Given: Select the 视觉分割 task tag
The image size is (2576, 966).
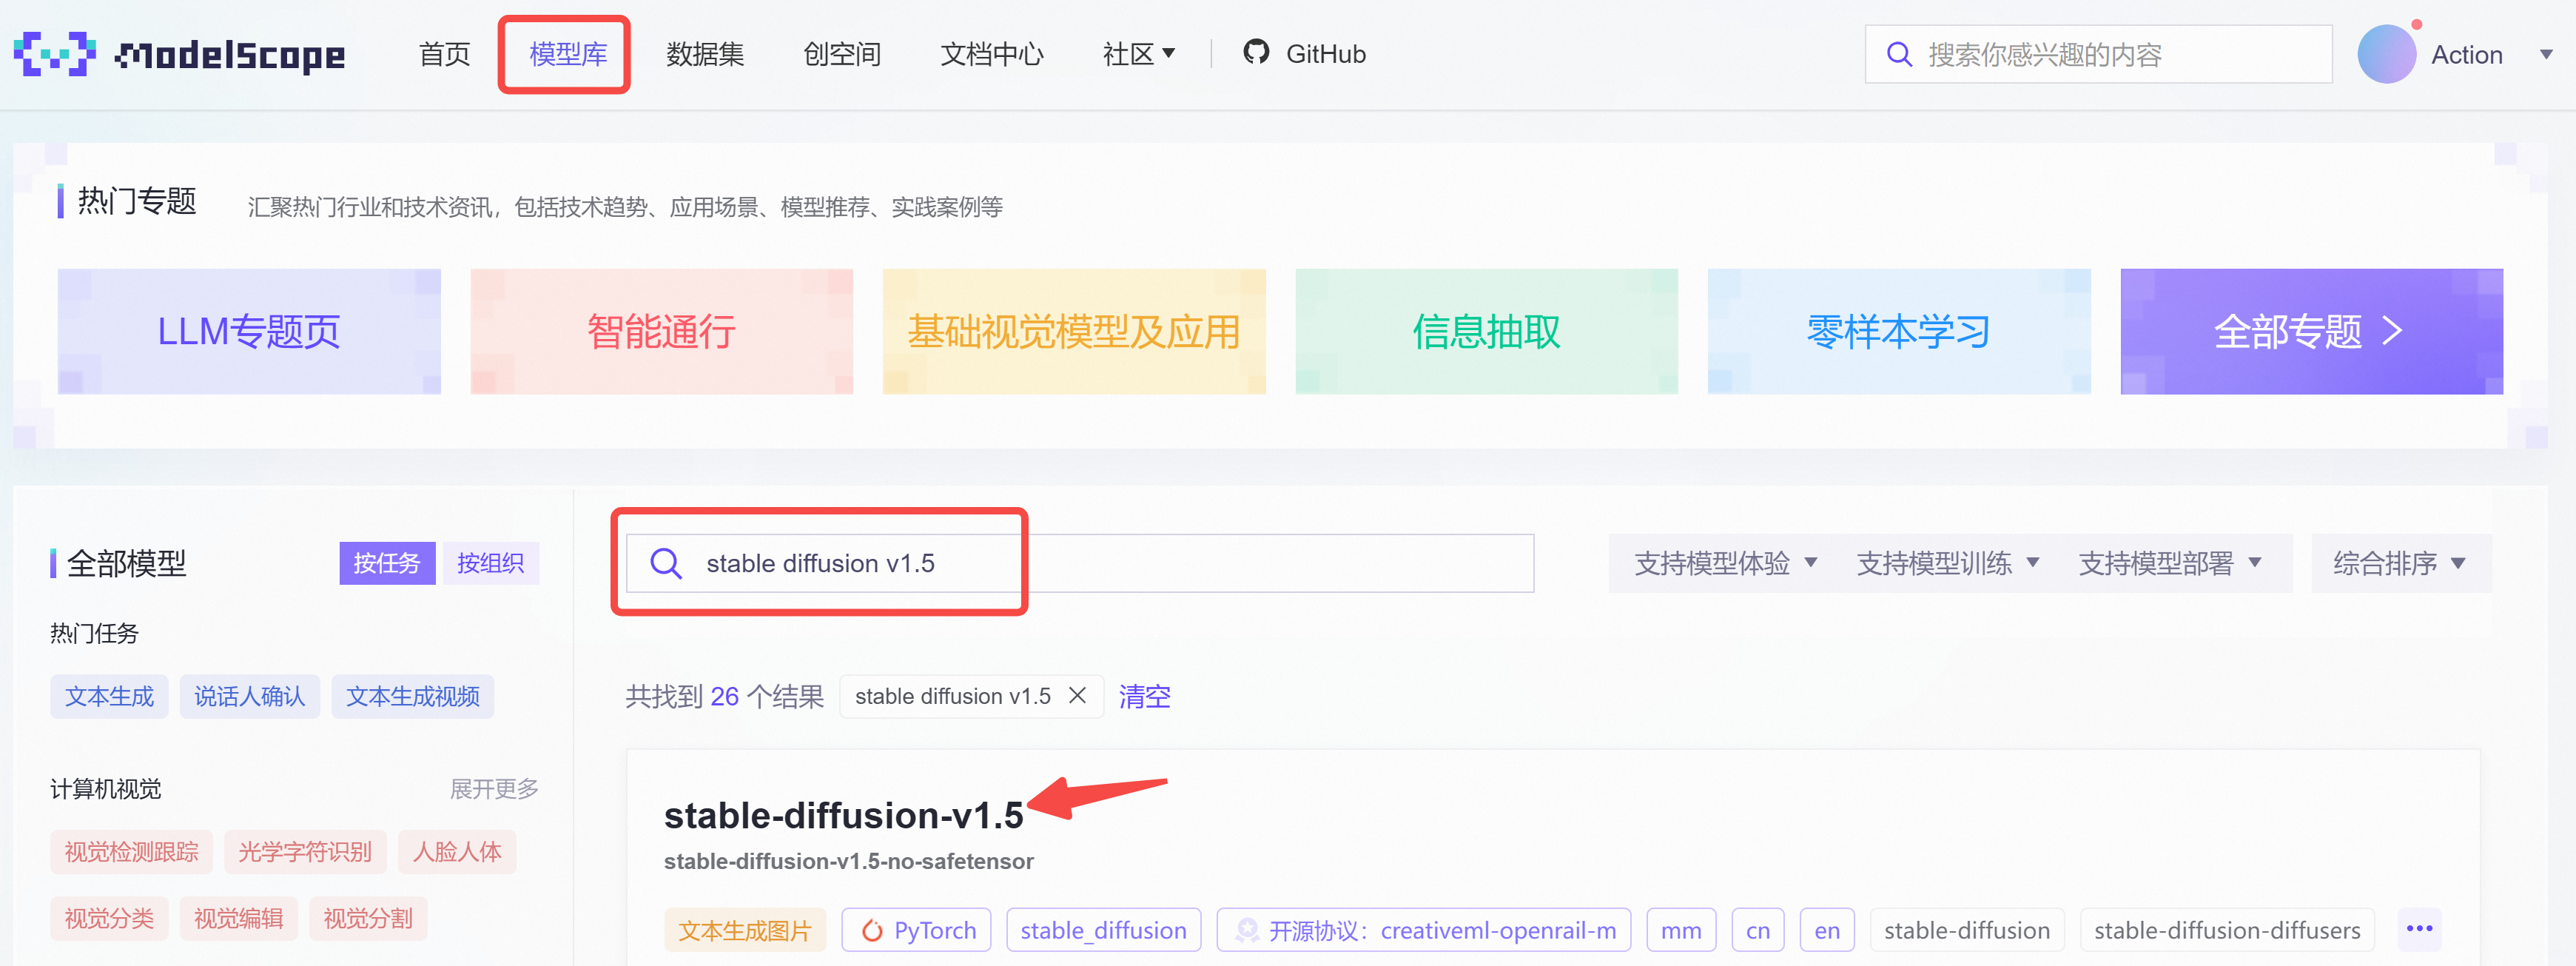Looking at the screenshot, I should 368,918.
